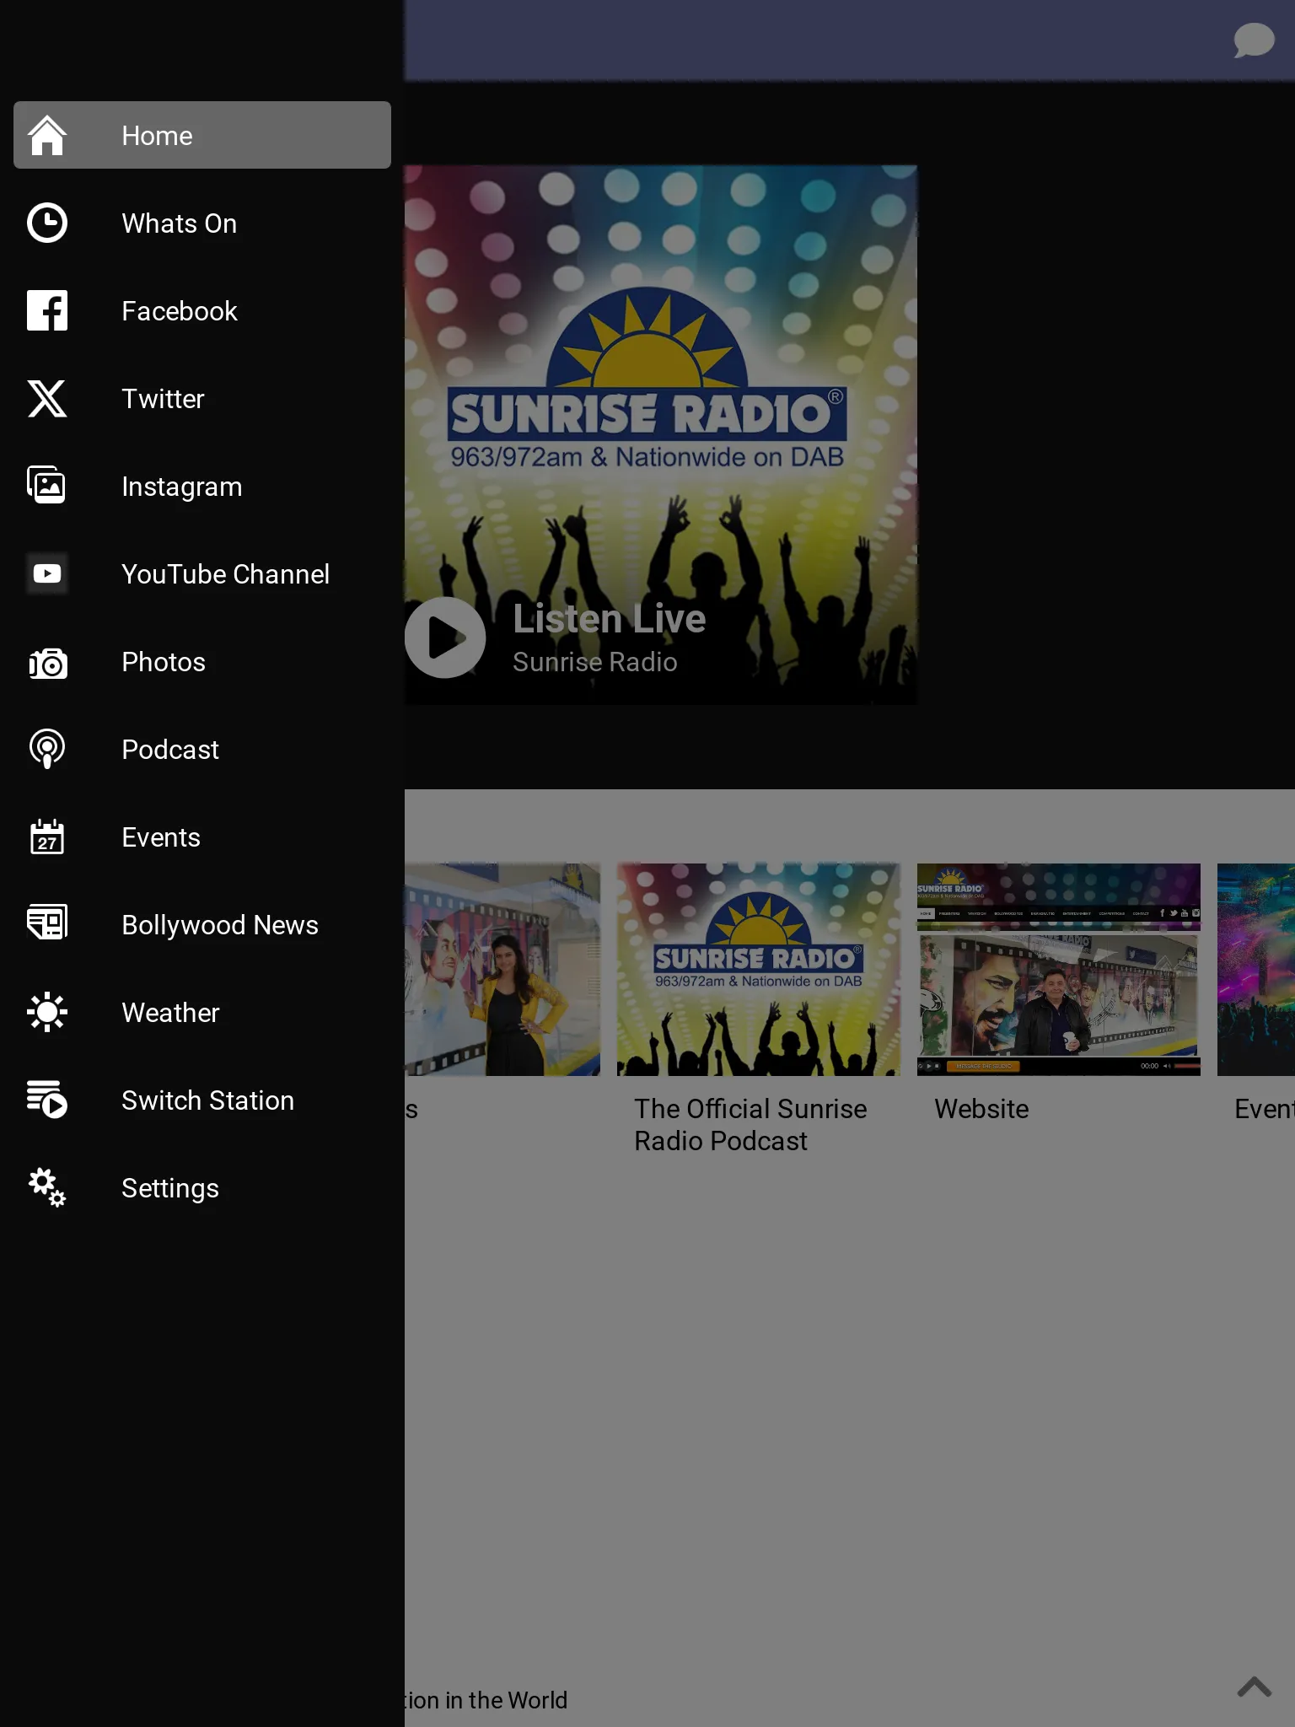
Task: Click The Official Sunrise Radio Podcast title
Action: click(x=750, y=1125)
